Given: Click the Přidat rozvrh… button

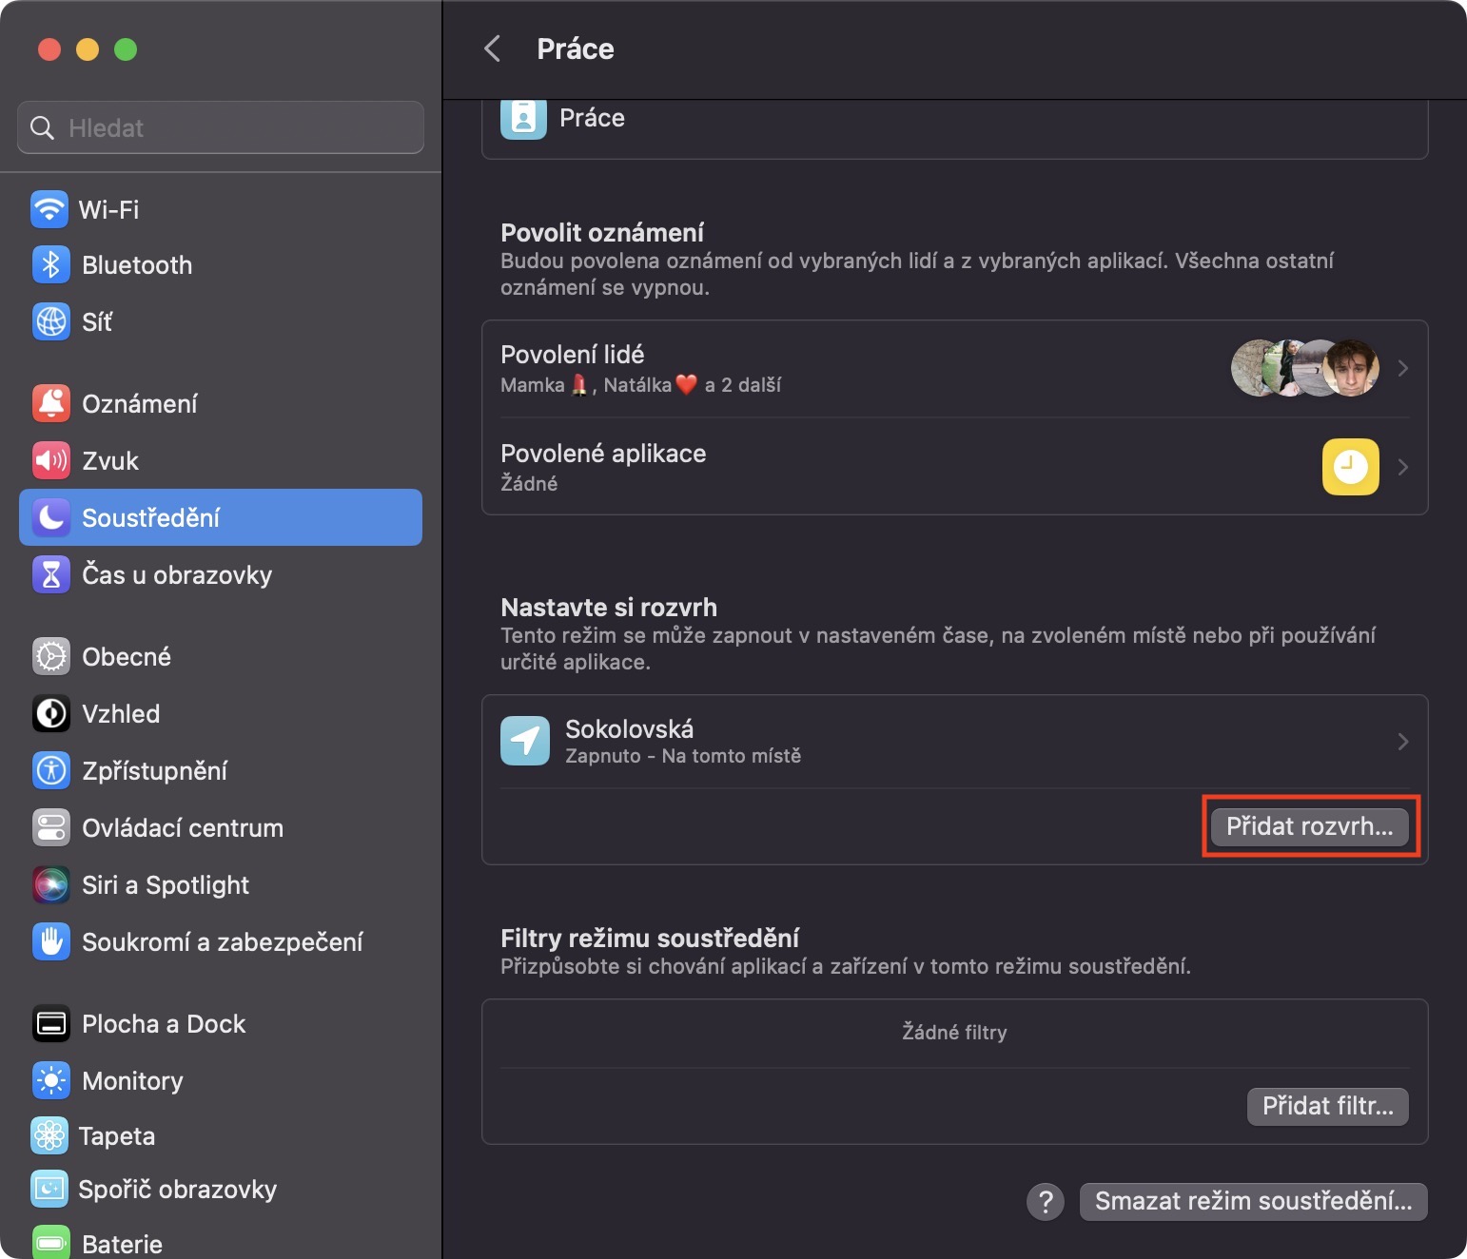Looking at the screenshot, I should (x=1309, y=826).
